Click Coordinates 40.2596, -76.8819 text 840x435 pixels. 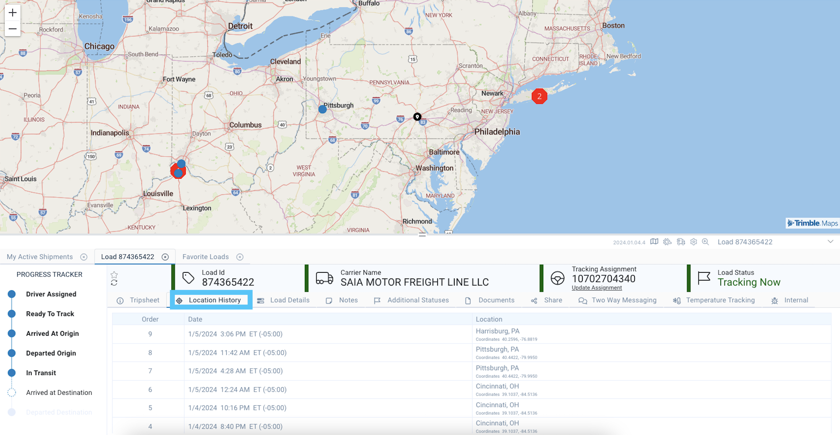506,339
